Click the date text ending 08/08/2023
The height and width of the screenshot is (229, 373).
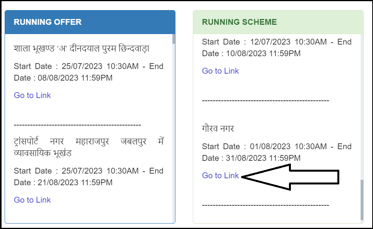point(88,72)
